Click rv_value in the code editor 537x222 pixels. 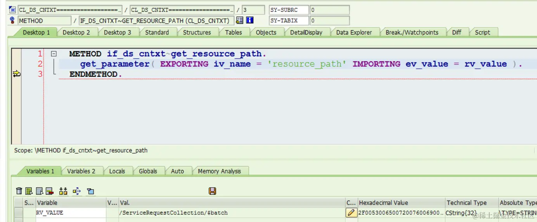pyautogui.click(x=485, y=64)
